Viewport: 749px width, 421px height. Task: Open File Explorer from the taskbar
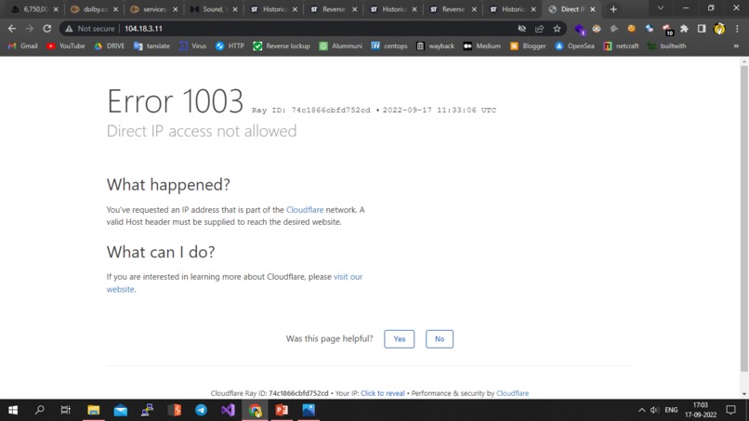(94, 410)
